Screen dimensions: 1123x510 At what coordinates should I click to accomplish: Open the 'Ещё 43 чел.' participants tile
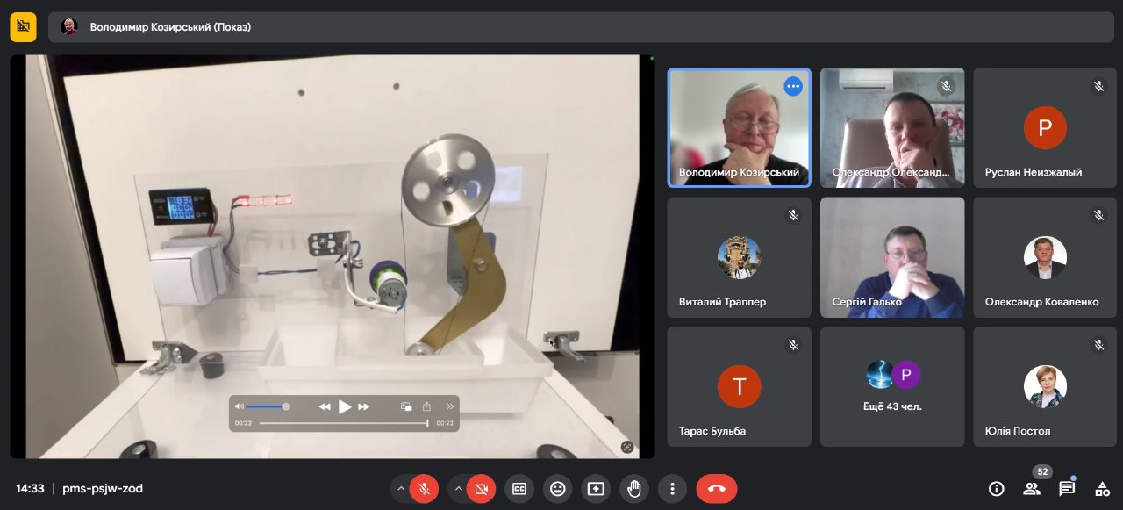892,386
